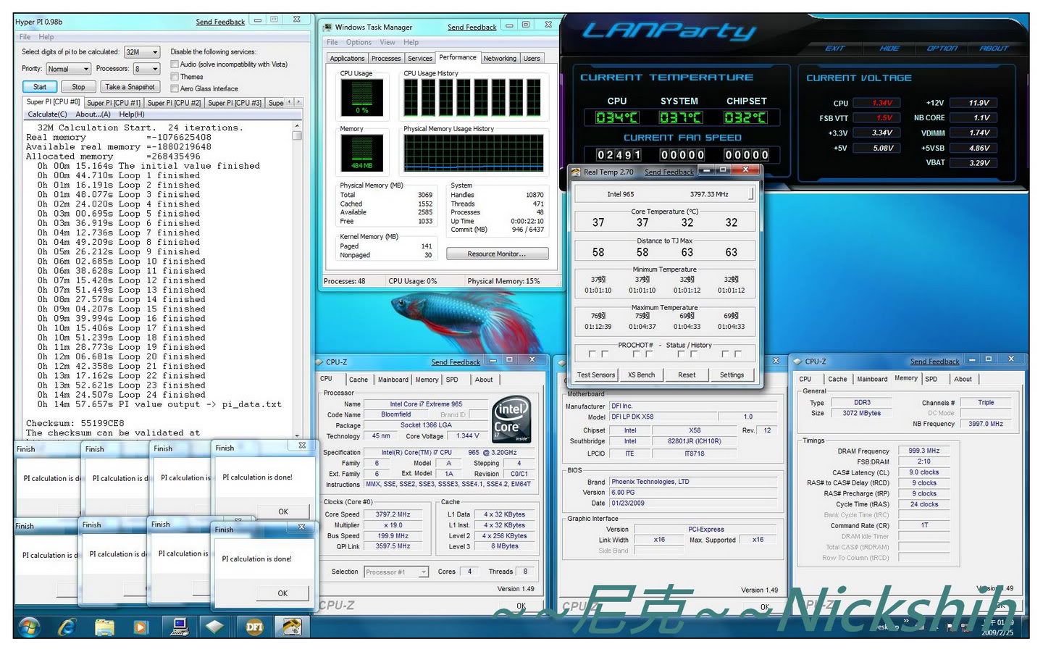
Task: Switch to the Networking tab in Task Manager
Action: click(500, 59)
